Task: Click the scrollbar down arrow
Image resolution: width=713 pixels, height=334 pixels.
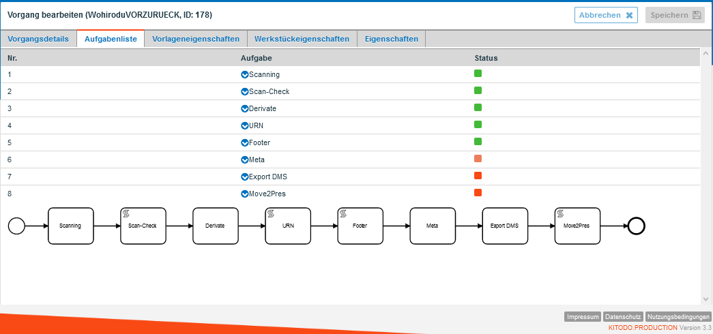Action: [706, 299]
